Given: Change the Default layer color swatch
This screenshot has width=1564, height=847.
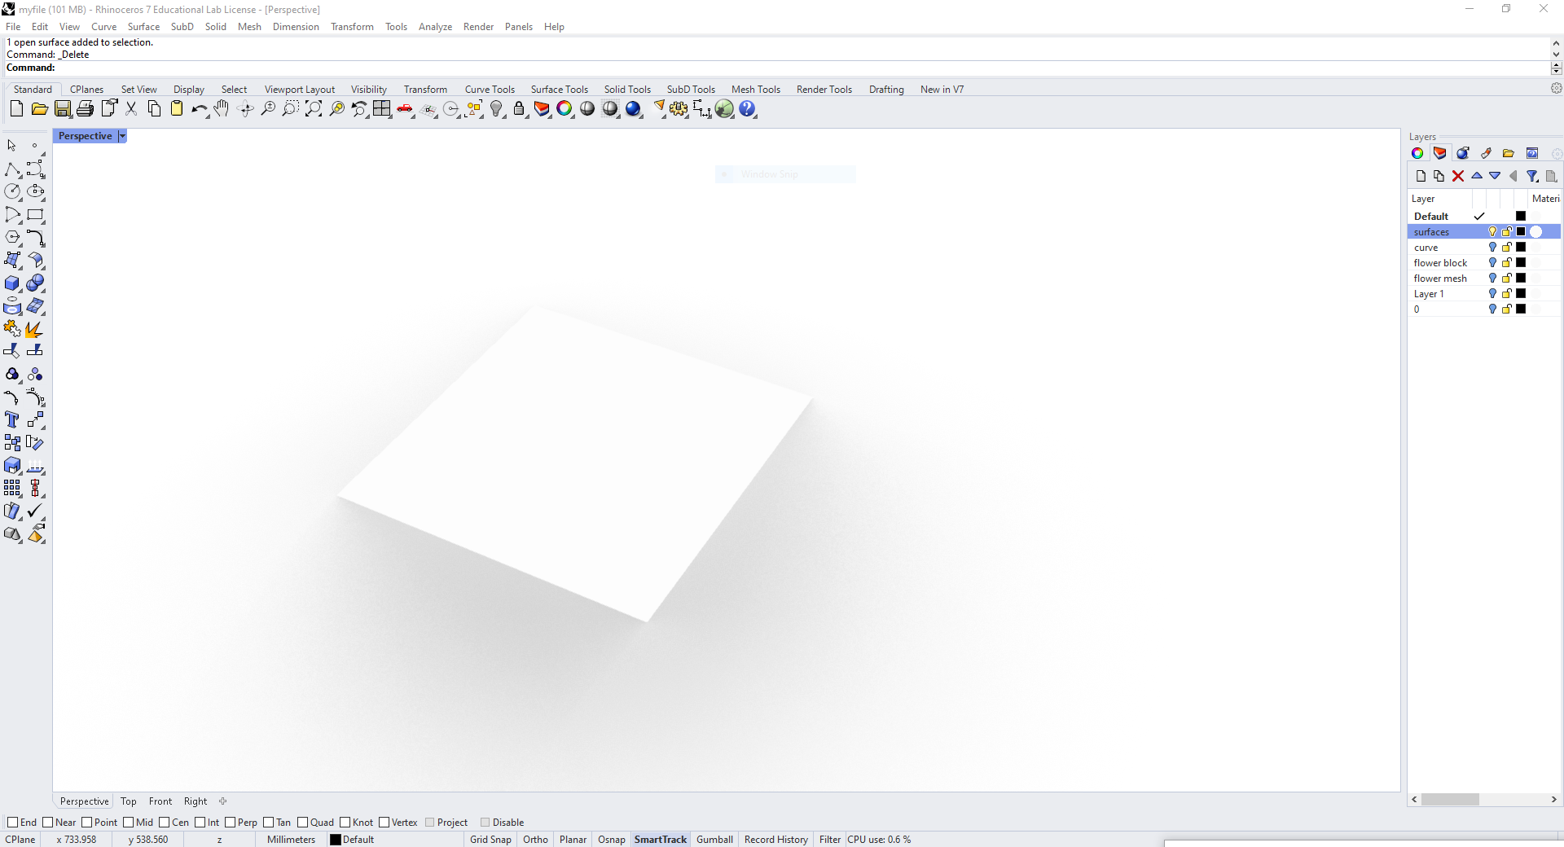Looking at the screenshot, I should click(1521, 217).
